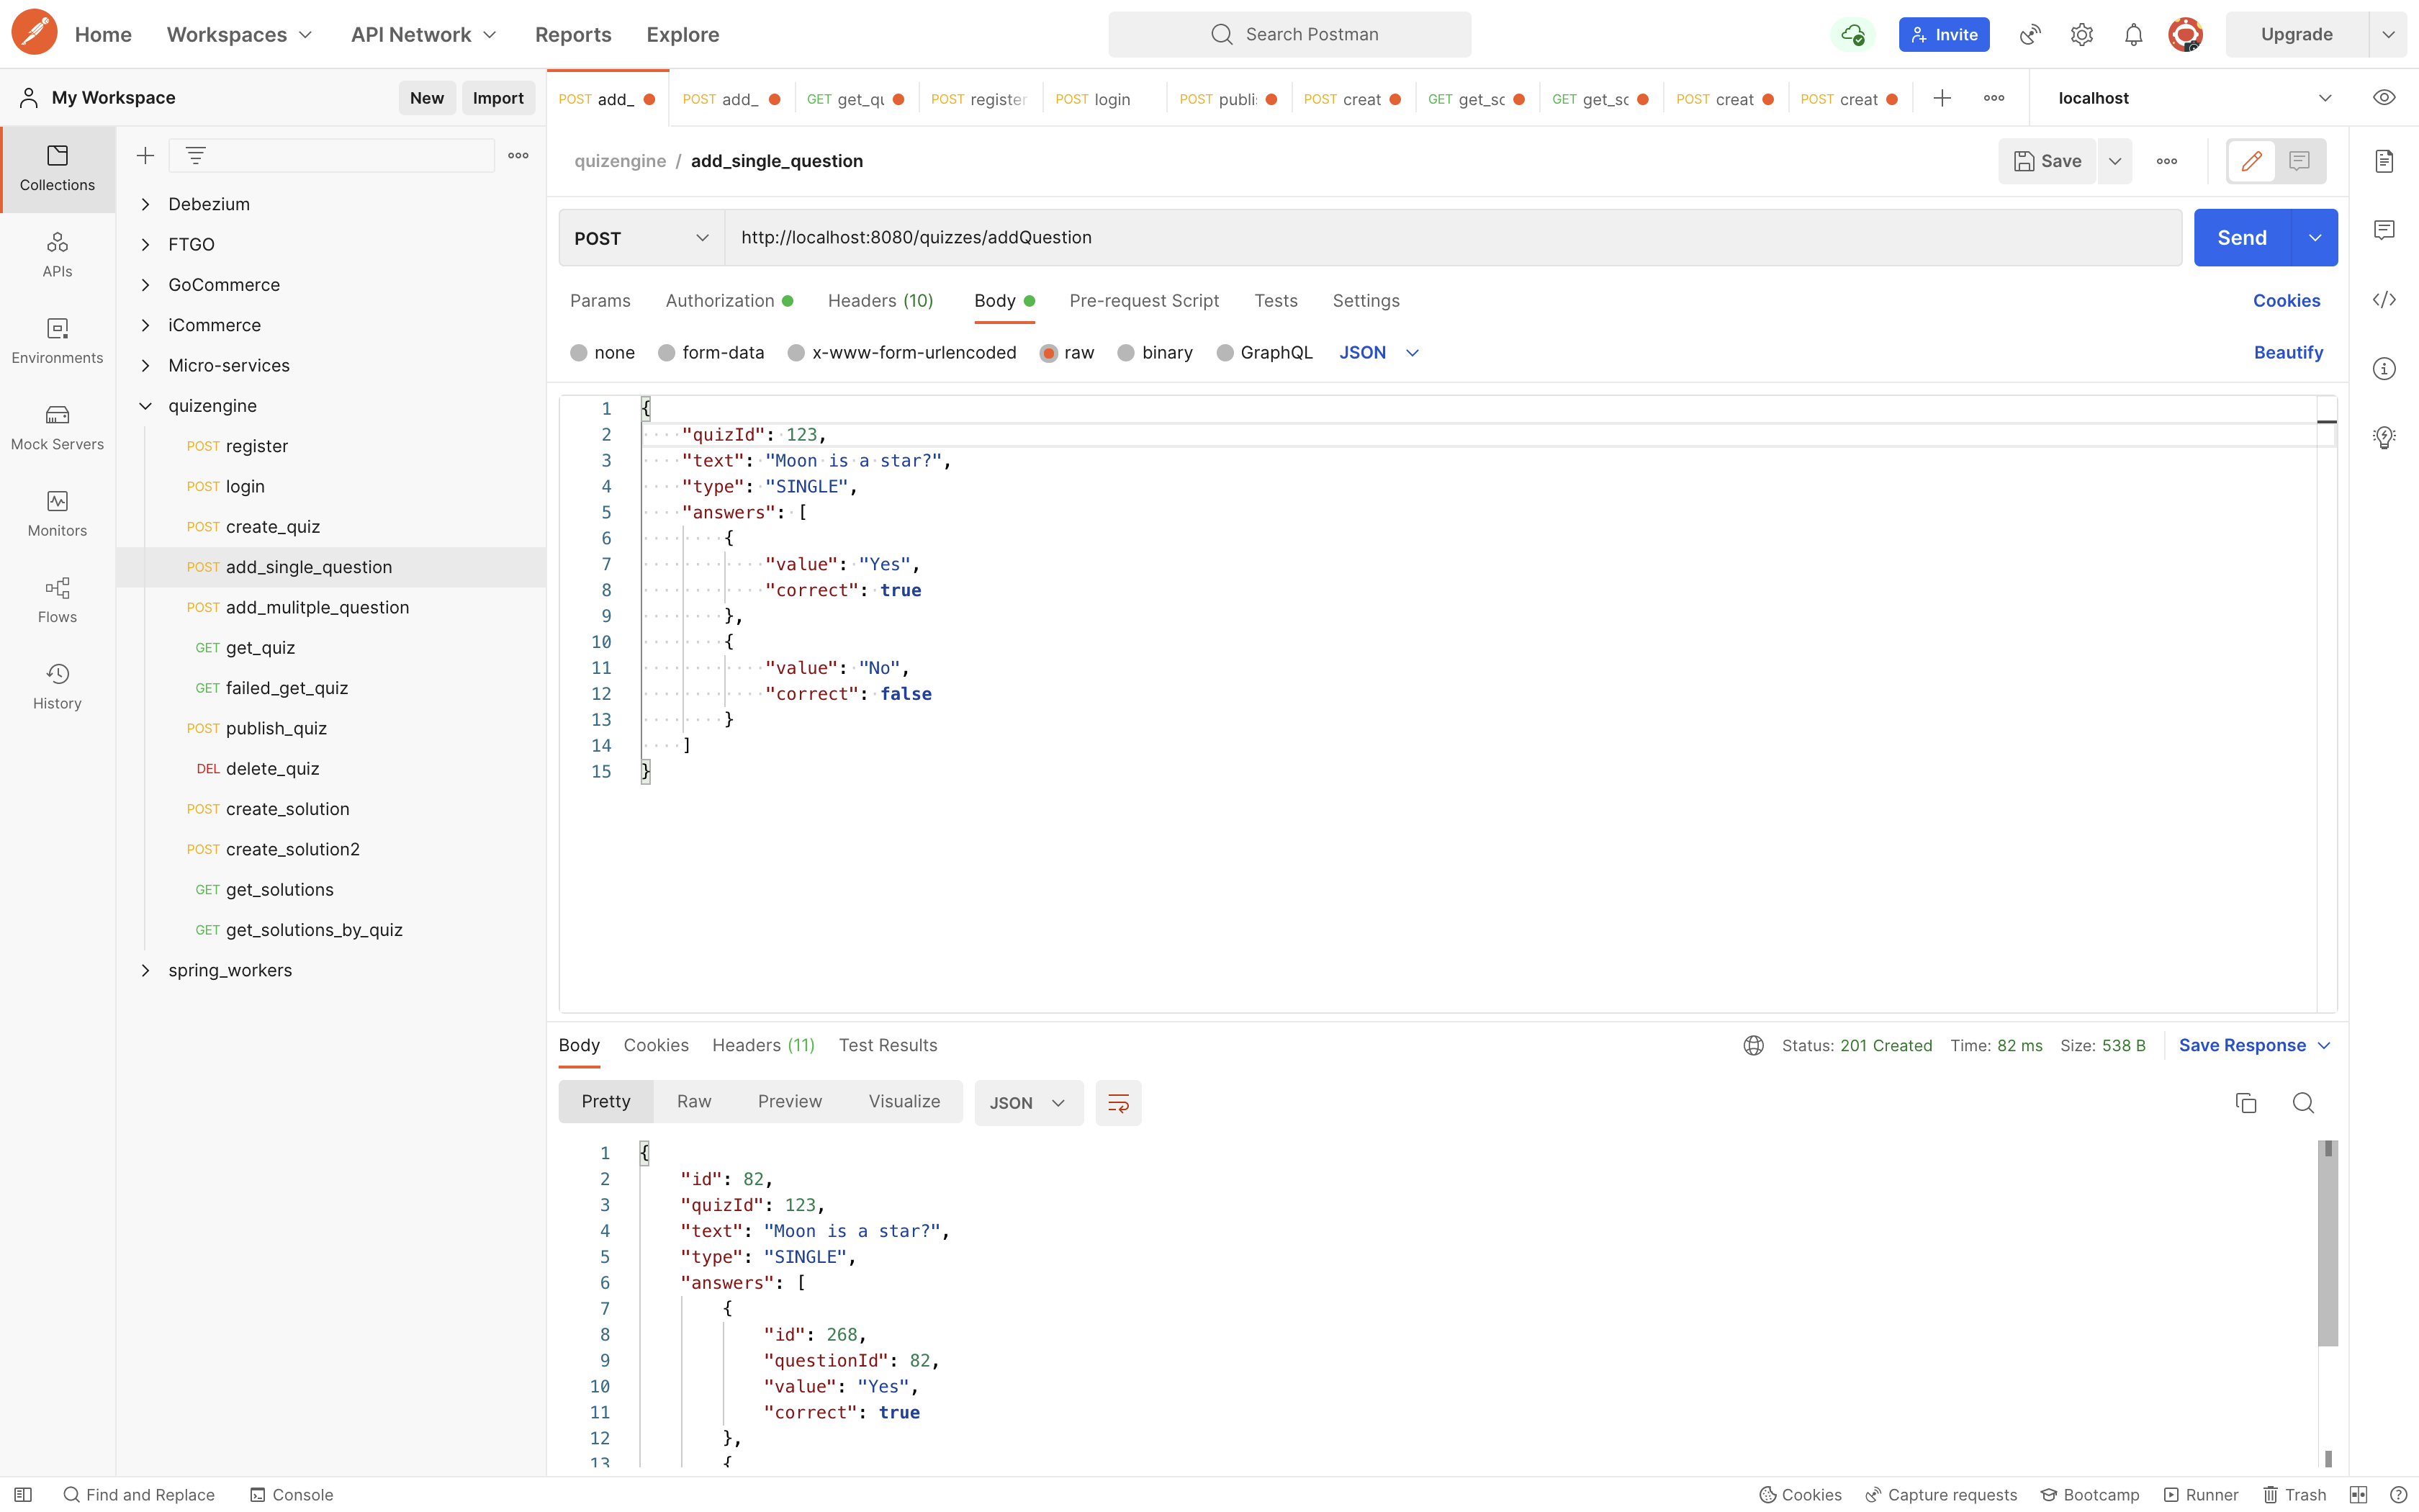Screen dimensions: 2419x1512
Task: Copy response body with copy icon
Action: click(x=2245, y=1102)
